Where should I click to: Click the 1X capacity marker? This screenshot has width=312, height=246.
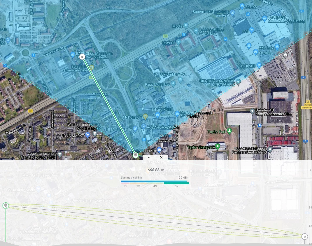(125, 186)
